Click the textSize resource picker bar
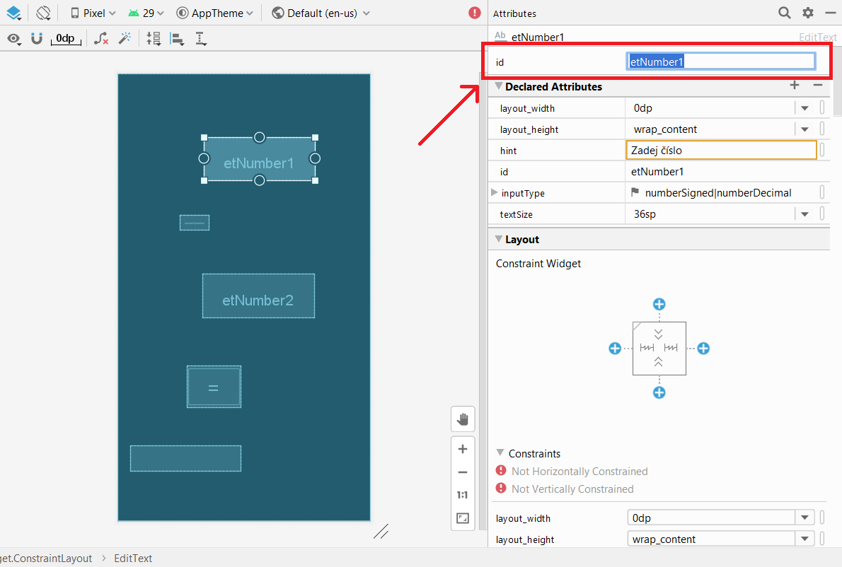842x567 pixels. (822, 214)
